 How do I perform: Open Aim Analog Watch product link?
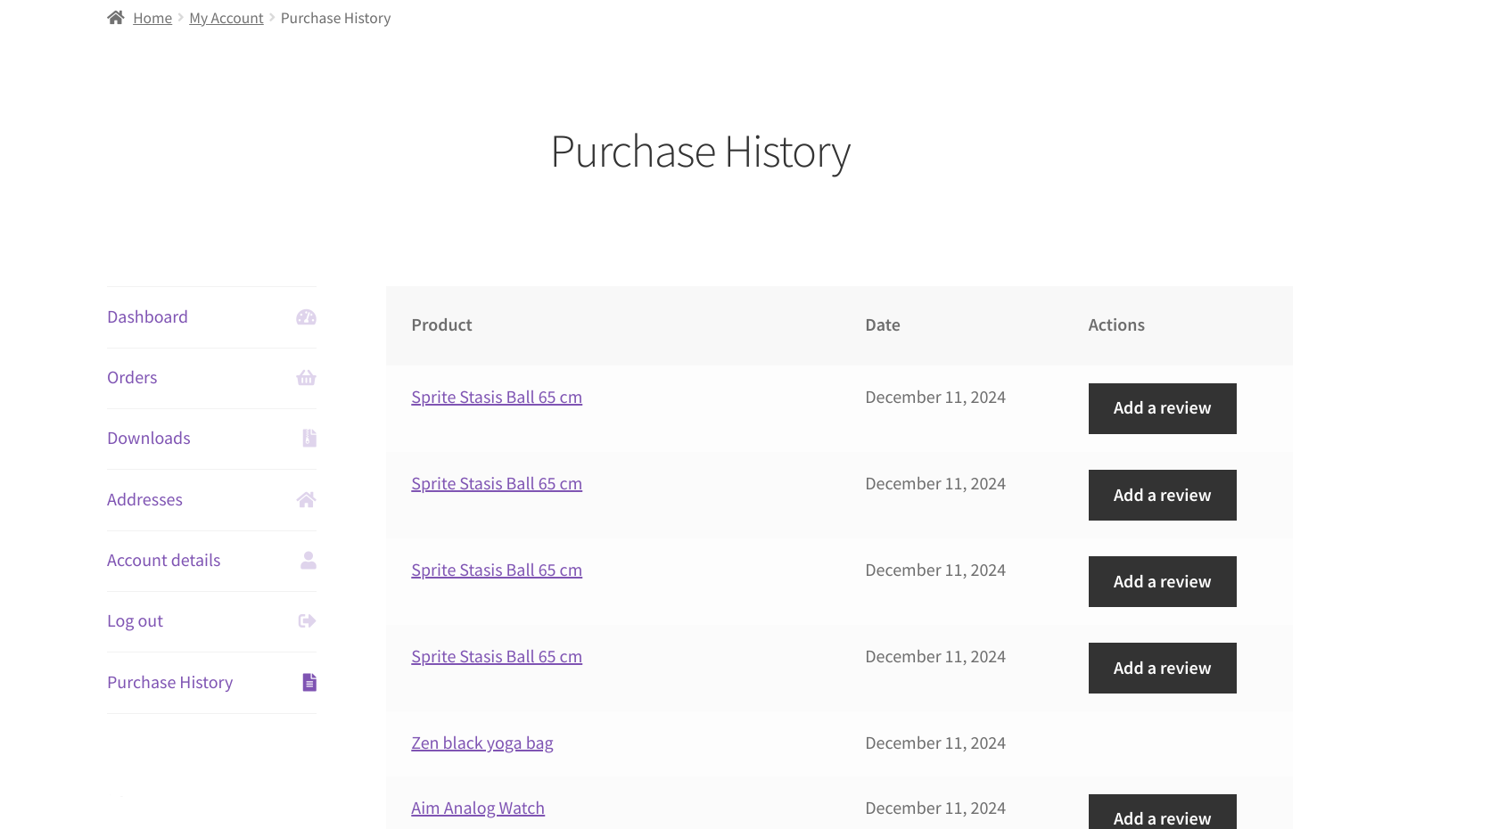478,808
